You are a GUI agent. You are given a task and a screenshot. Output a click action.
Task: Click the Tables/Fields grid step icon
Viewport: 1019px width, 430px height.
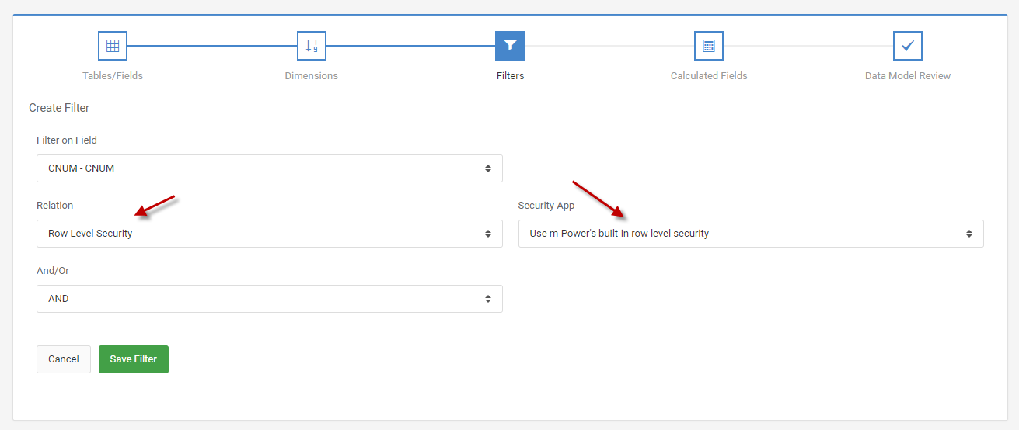pos(113,46)
